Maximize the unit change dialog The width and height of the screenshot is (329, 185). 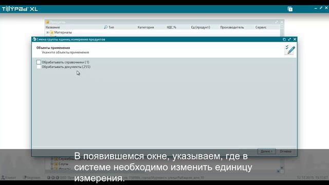(289, 39)
